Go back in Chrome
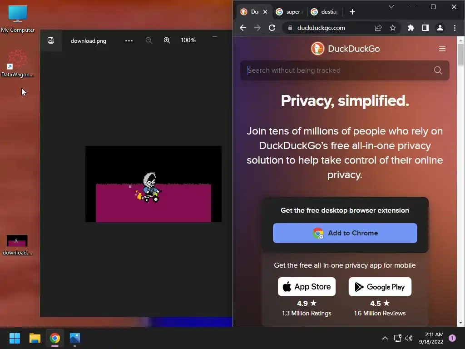 pyautogui.click(x=243, y=28)
